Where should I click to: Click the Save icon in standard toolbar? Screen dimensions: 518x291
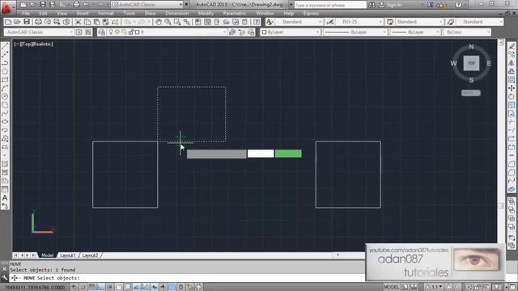27,22
